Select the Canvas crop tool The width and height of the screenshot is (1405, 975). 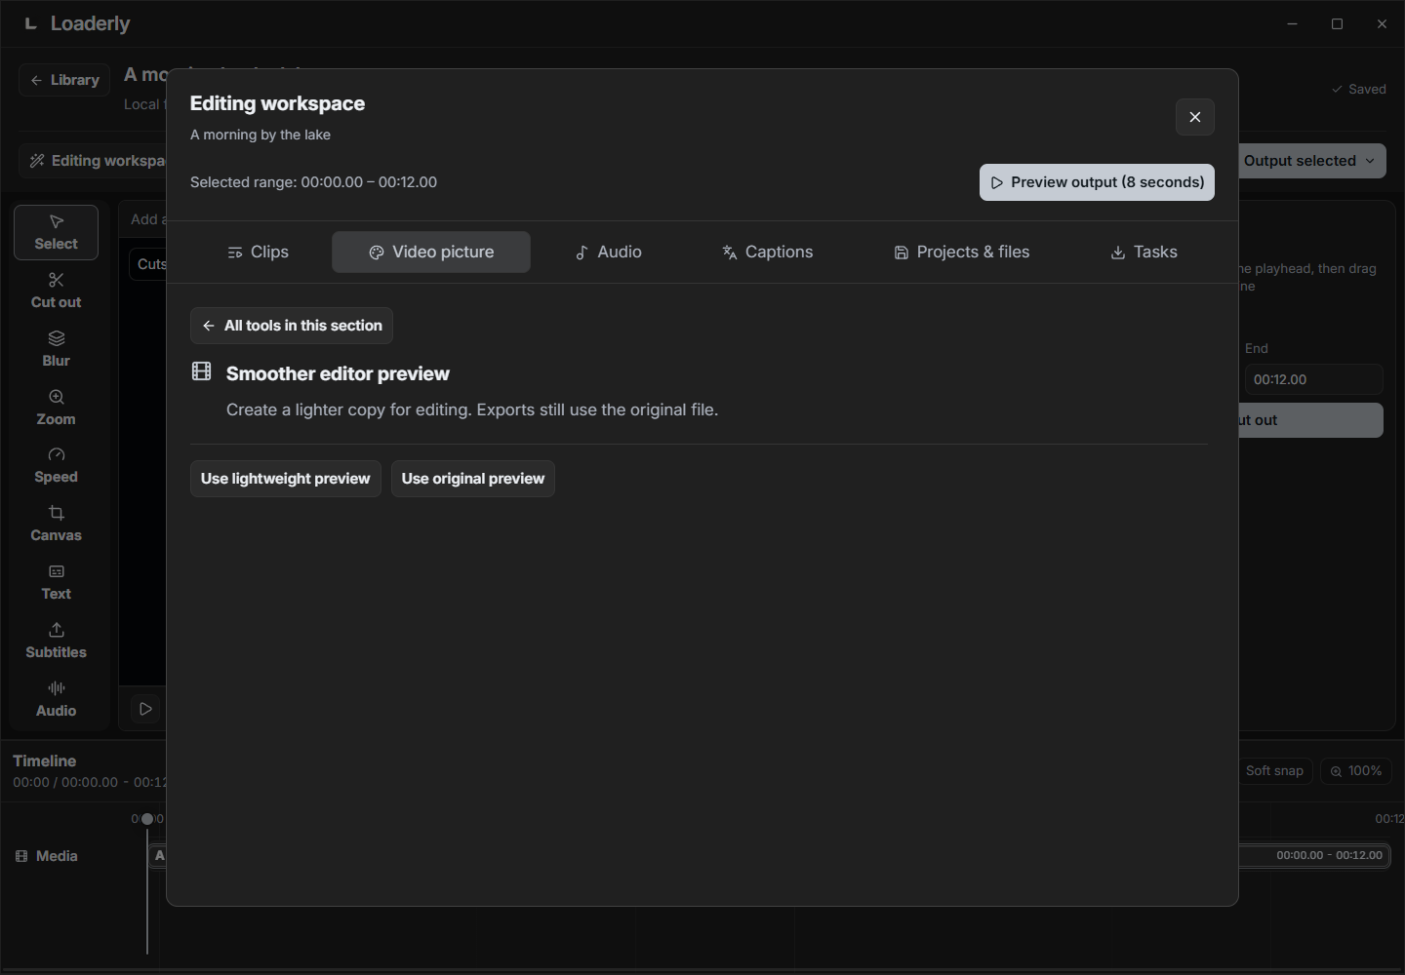point(56,524)
